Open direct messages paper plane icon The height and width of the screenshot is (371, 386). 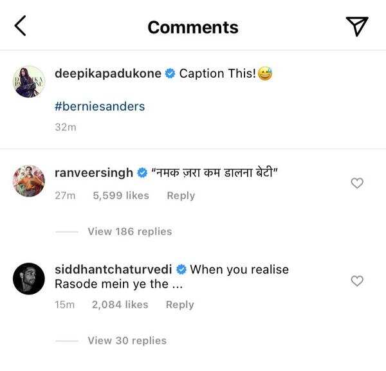[x=357, y=26]
